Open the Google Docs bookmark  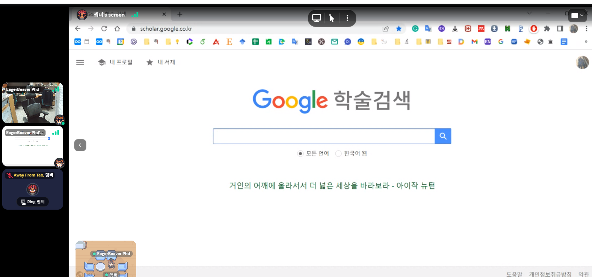tap(564, 42)
